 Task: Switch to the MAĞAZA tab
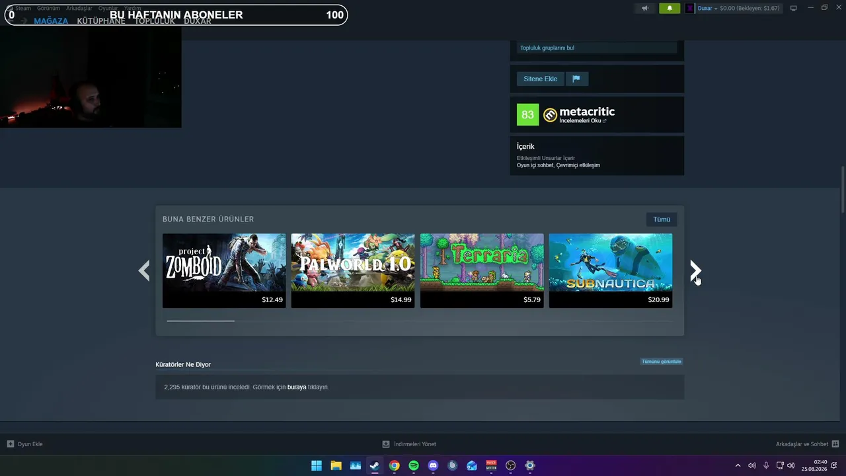pos(51,20)
